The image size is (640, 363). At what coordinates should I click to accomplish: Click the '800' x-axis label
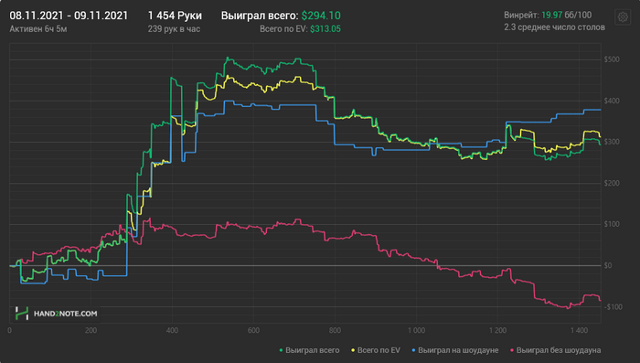335,330
